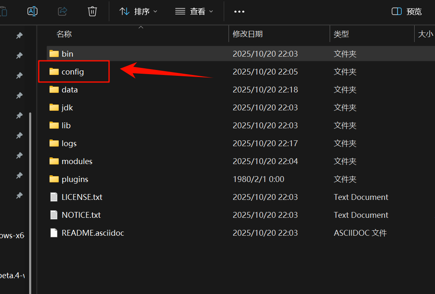435x294 pixels.
Task: Click the Rename icon in toolbar
Action: pyautogui.click(x=32, y=11)
